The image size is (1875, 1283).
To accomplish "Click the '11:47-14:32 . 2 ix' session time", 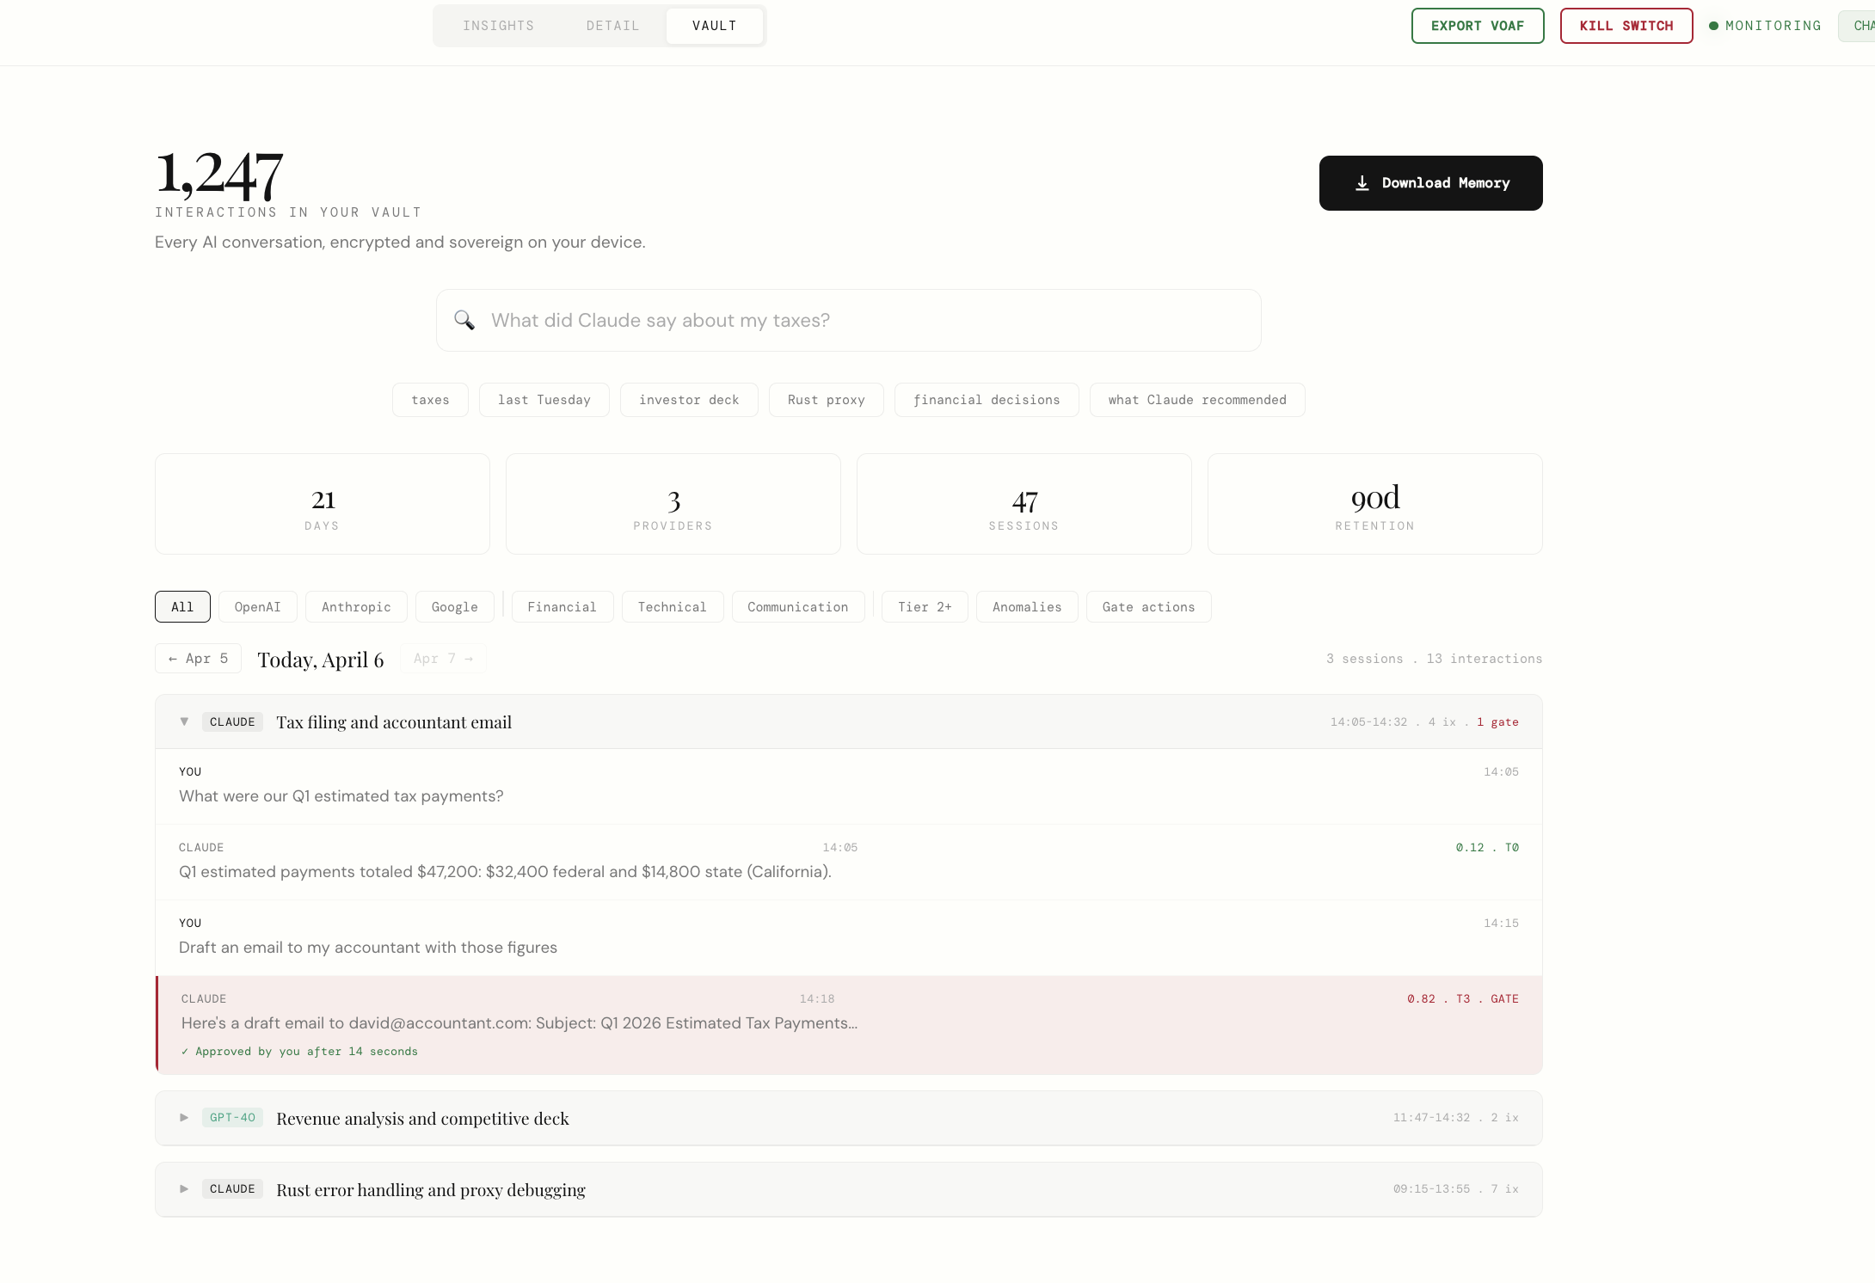I will pos(1456,1118).
